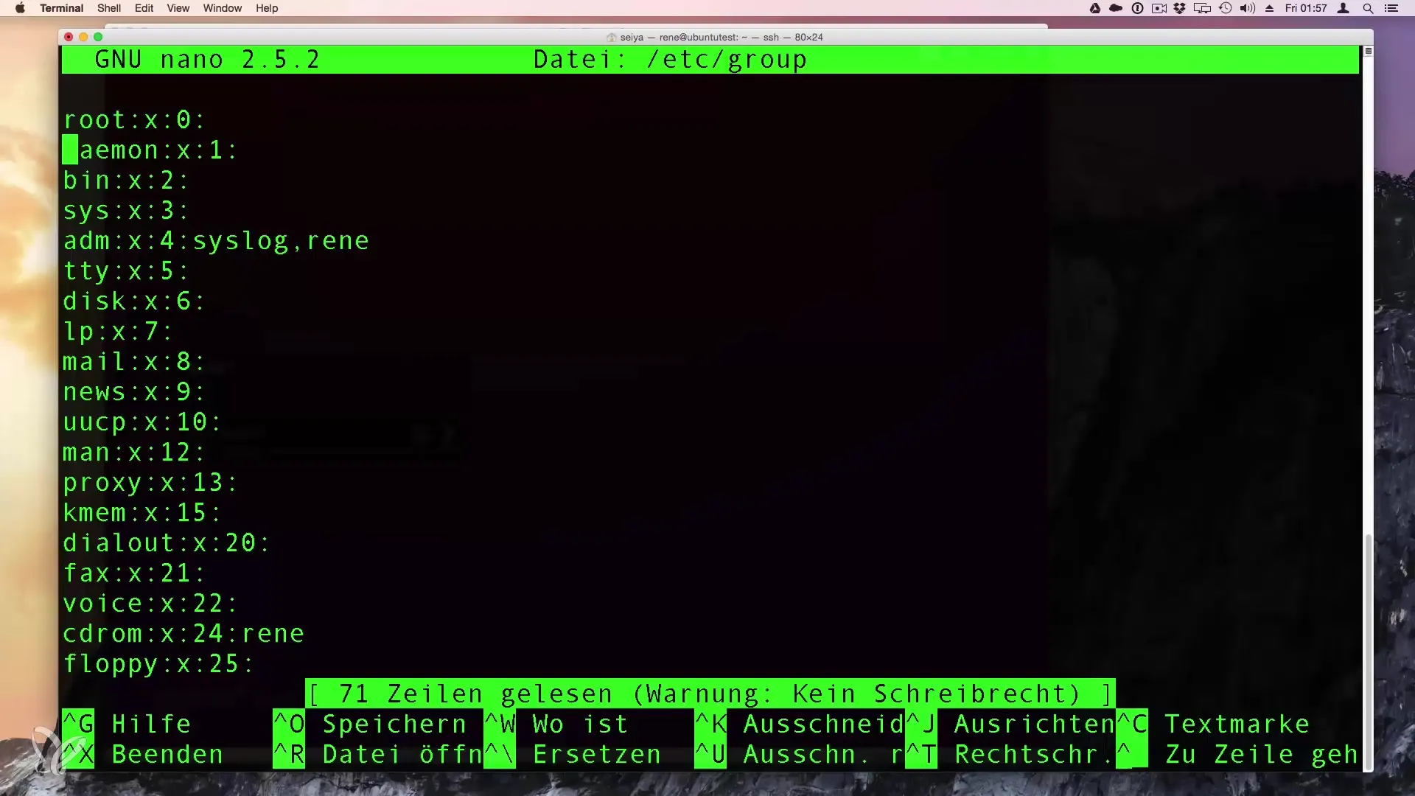
Task: Click the ^J Ausrichten shortcut
Action: pos(1010,724)
